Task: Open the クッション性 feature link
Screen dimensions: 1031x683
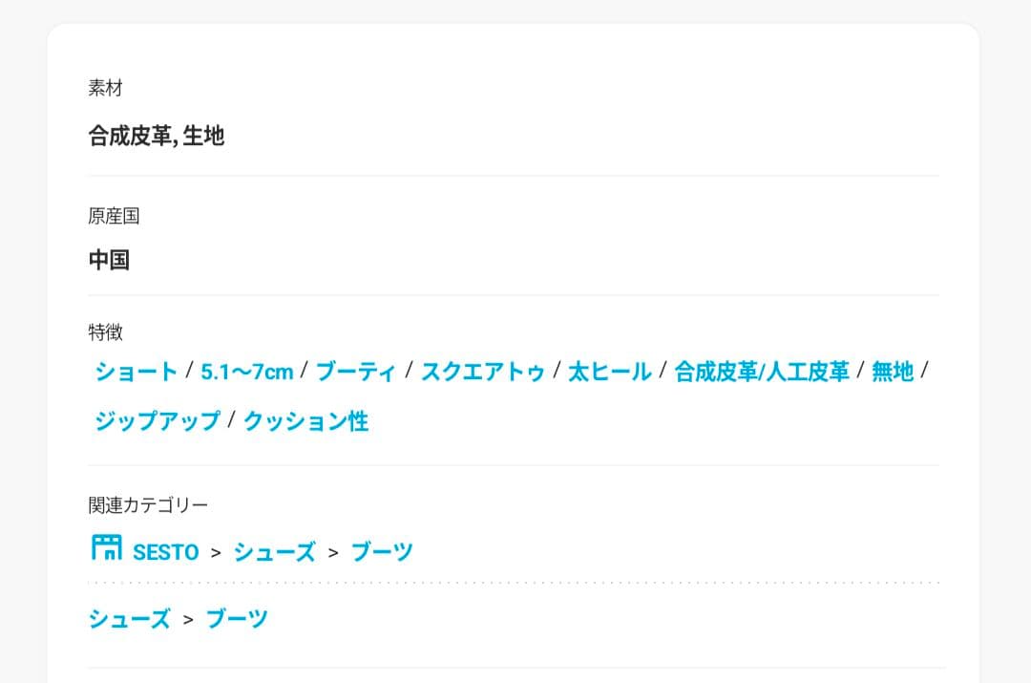Action: tap(305, 421)
